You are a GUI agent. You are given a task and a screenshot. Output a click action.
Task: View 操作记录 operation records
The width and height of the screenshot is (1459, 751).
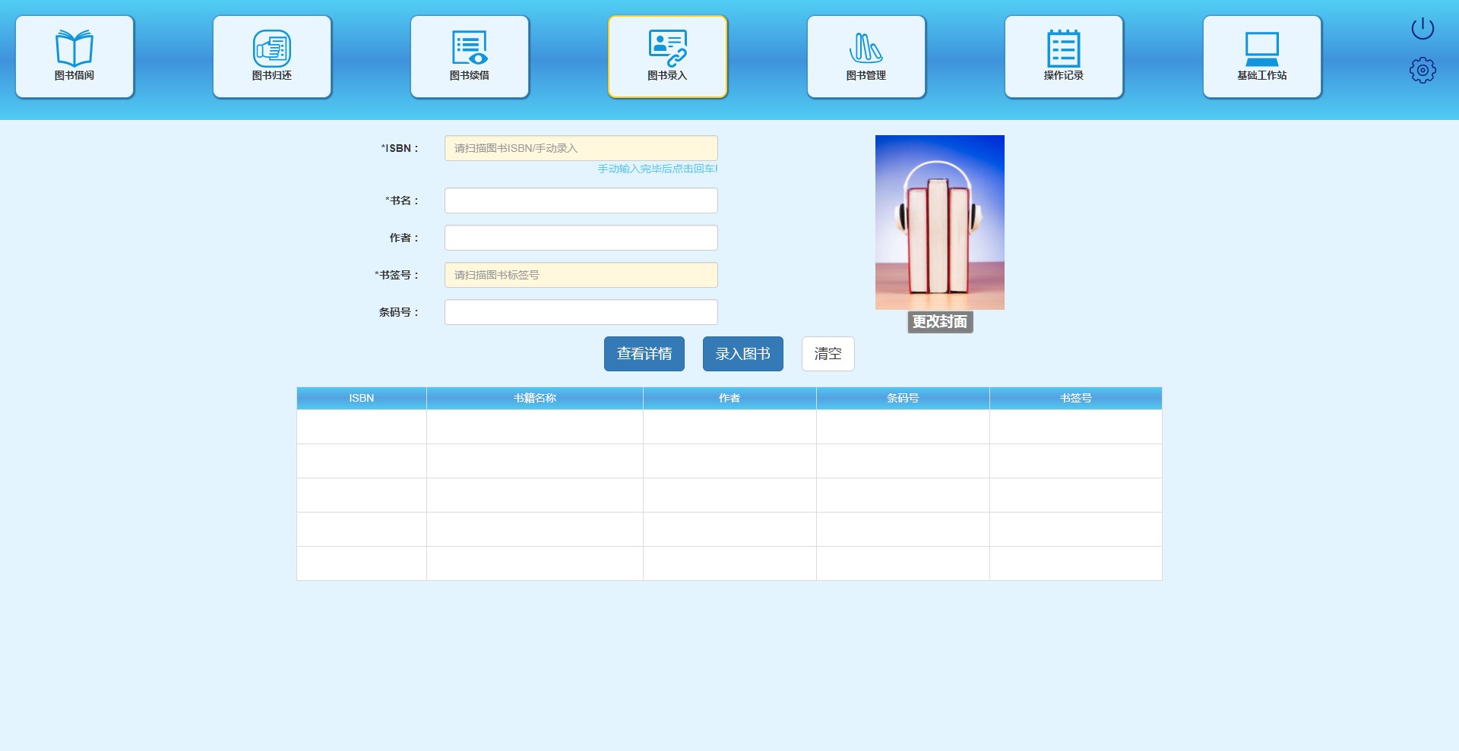click(x=1064, y=57)
